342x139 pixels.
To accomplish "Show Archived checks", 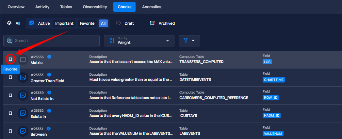I will [x=167, y=23].
